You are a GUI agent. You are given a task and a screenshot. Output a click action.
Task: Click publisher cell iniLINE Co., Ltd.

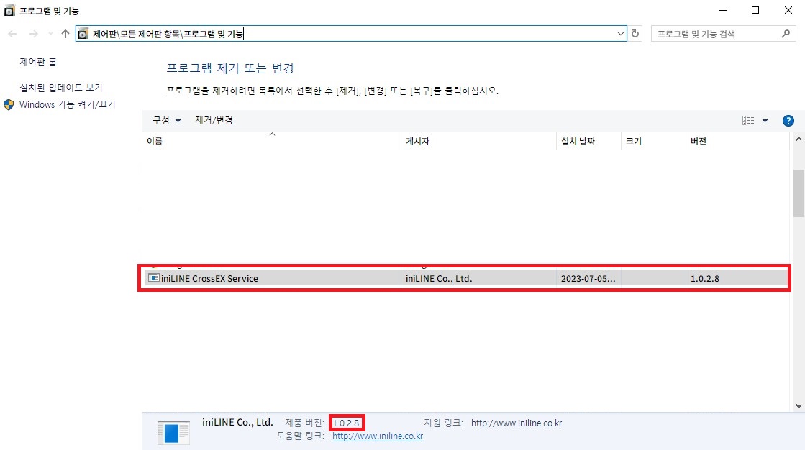[x=439, y=279]
